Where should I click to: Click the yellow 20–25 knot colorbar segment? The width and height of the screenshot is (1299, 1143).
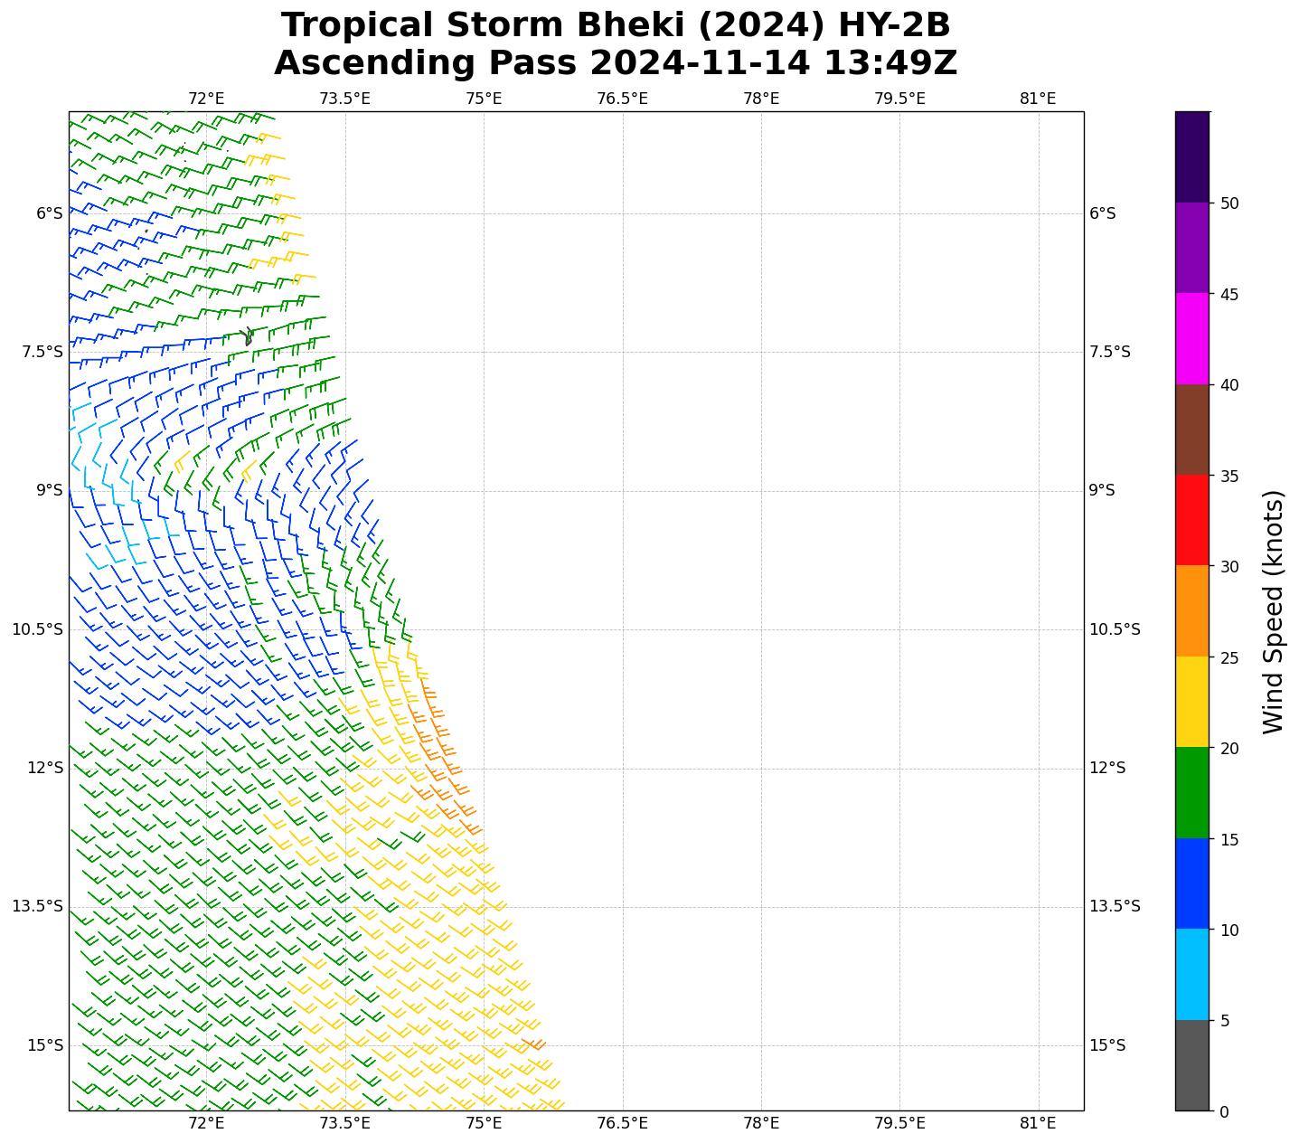(1191, 702)
